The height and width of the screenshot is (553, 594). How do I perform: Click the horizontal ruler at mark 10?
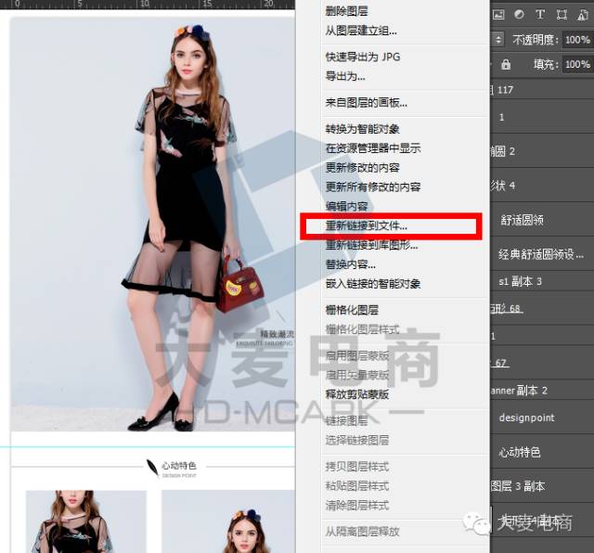click(145, 4)
